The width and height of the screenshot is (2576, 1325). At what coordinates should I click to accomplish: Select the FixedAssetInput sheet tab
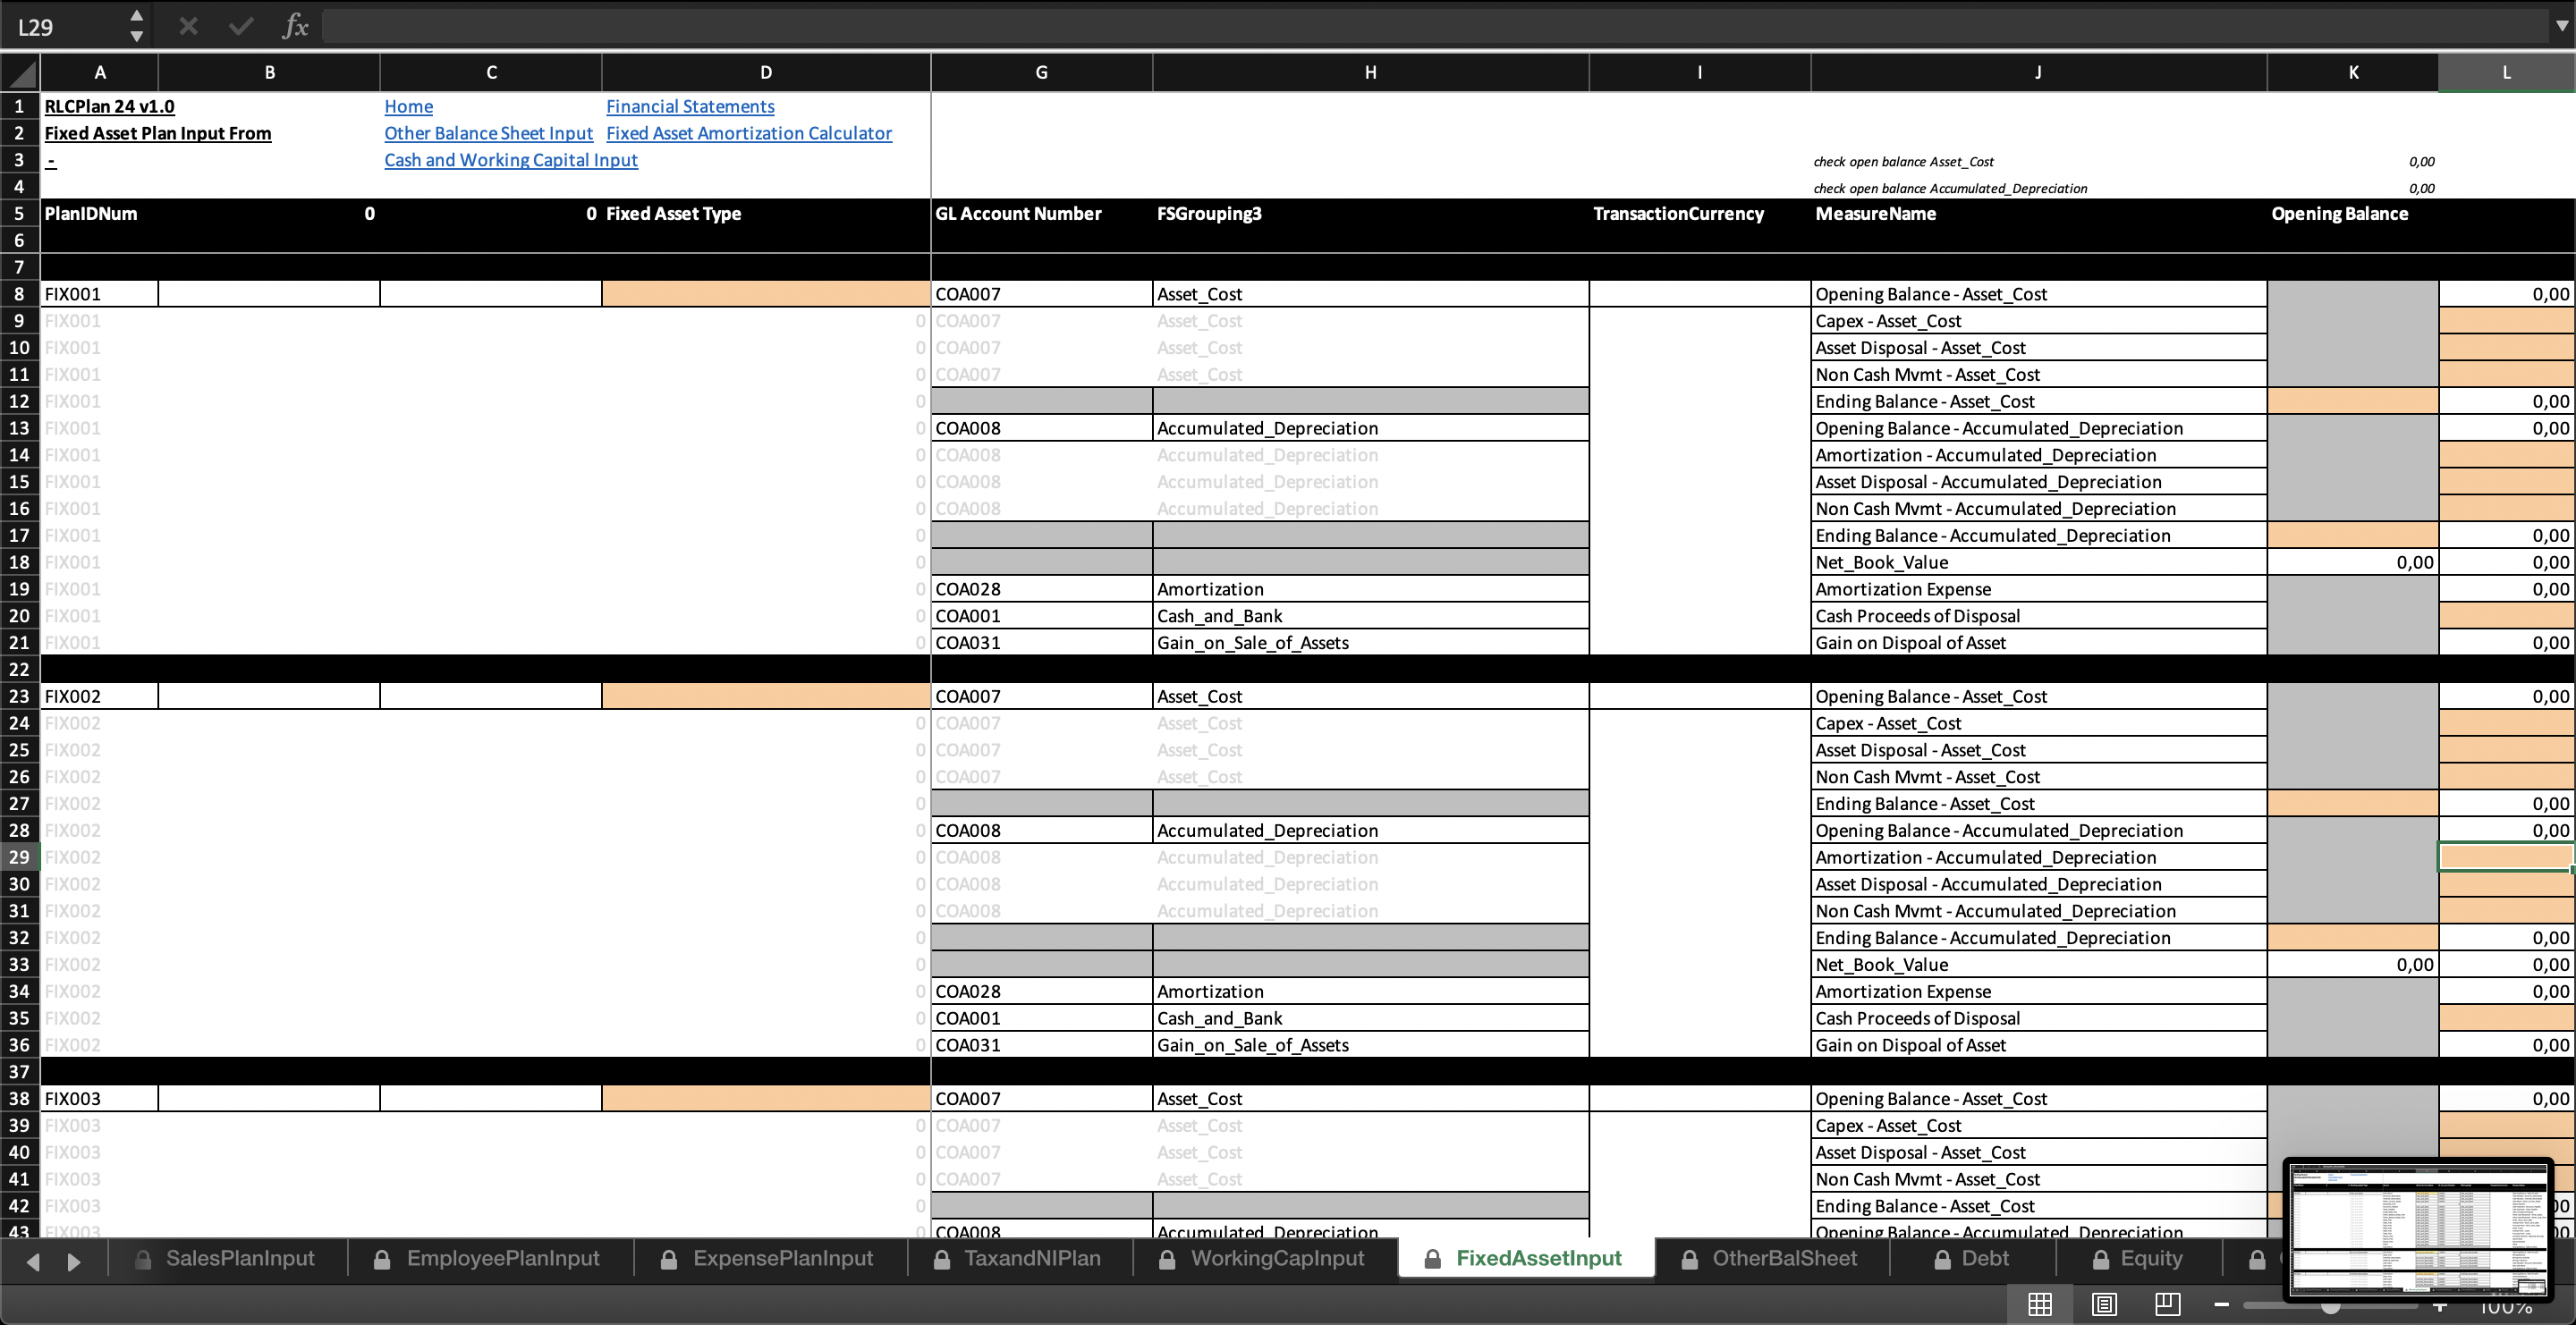point(1524,1258)
